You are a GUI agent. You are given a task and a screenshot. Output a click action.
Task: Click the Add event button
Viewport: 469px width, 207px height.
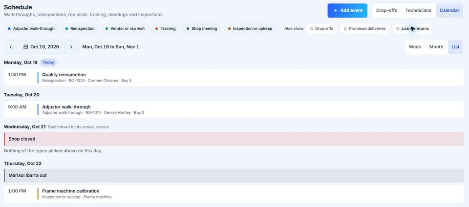pyautogui.click(x=347, y=10)
